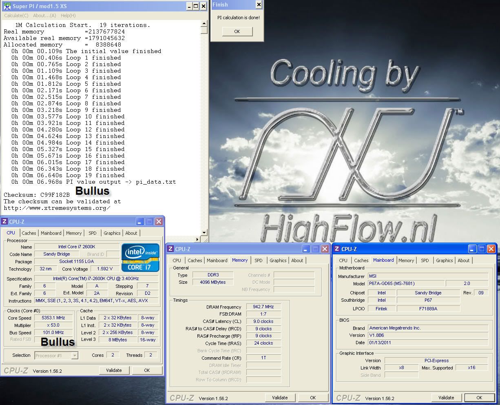Image resolution: width=500 pixels, height=405 pixels.
Task: Confirm the Finish dialog with OK
Action: coord(237,31)
